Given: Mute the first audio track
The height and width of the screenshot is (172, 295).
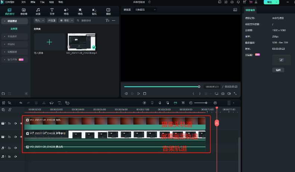Looking at the screenshot, I should 16,147.
